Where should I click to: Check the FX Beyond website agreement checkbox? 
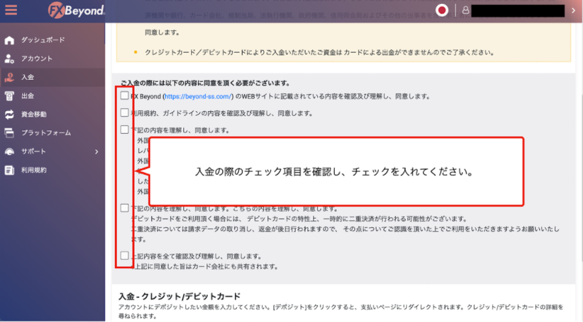coord(125,96)
